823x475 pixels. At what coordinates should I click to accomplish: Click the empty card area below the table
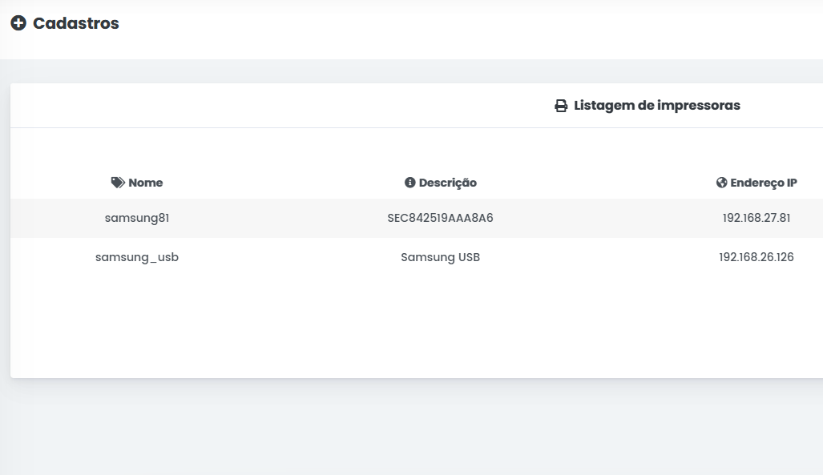click(401, 328)
